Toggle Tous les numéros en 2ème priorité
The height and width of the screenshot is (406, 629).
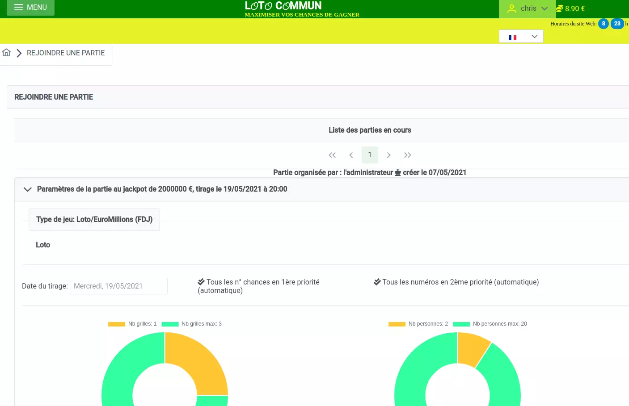[456, 282]
